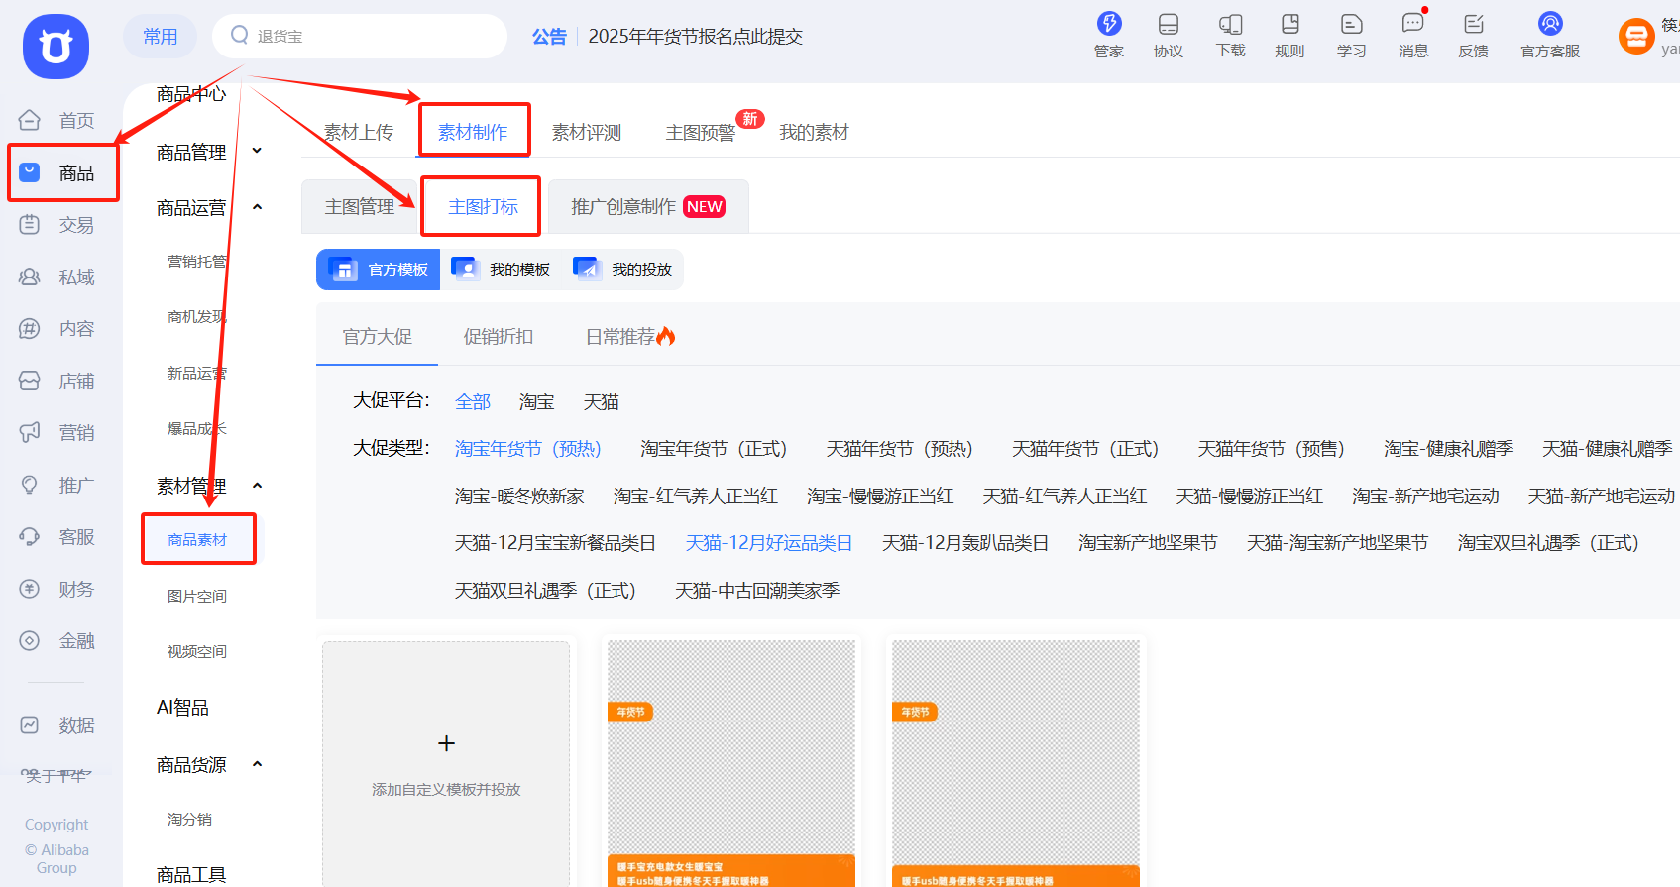Open the 消息 messages icon
The height and width of the screenshot is (887, 1680).
pyautogui.click(x=1413, y=23)
